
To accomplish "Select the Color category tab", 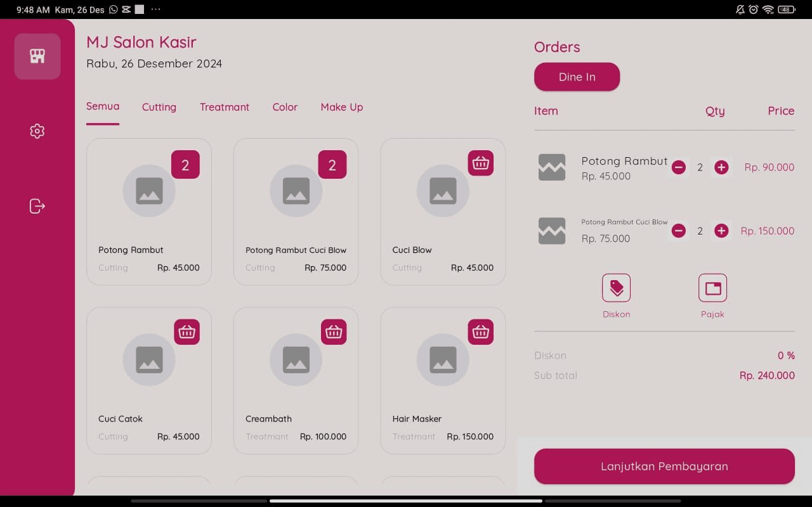I will pyautogui.click(x=285, y=107).
